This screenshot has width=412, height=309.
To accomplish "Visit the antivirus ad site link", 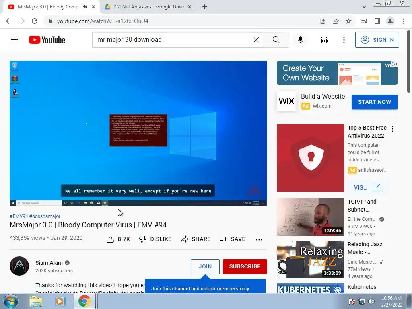I will 367,187.
